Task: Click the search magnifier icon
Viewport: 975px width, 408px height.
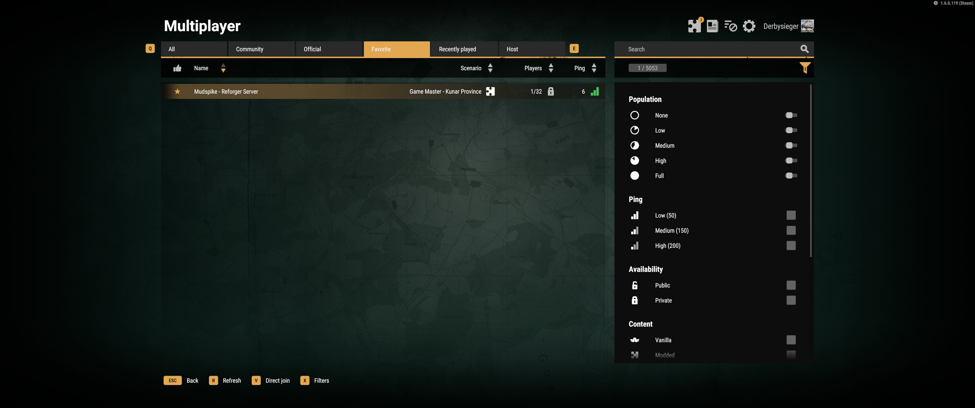Action: pos(804,49)
